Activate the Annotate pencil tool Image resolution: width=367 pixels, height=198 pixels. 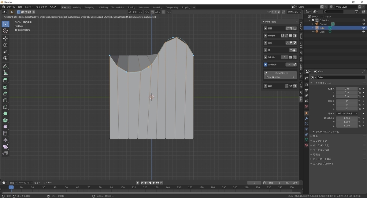(5, 66)
